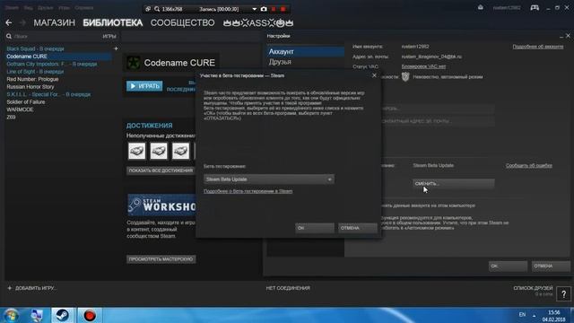Click the library search magnifier icon
The height and width of the screenshot is (323, 574).
click(x=9, y=36)
